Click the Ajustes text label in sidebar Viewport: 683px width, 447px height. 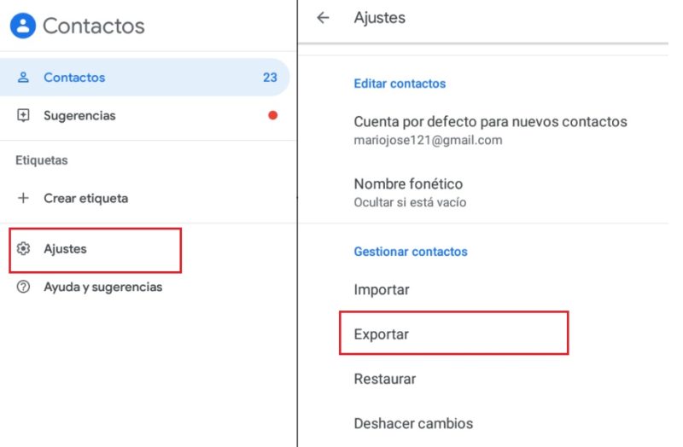point(65,249)
